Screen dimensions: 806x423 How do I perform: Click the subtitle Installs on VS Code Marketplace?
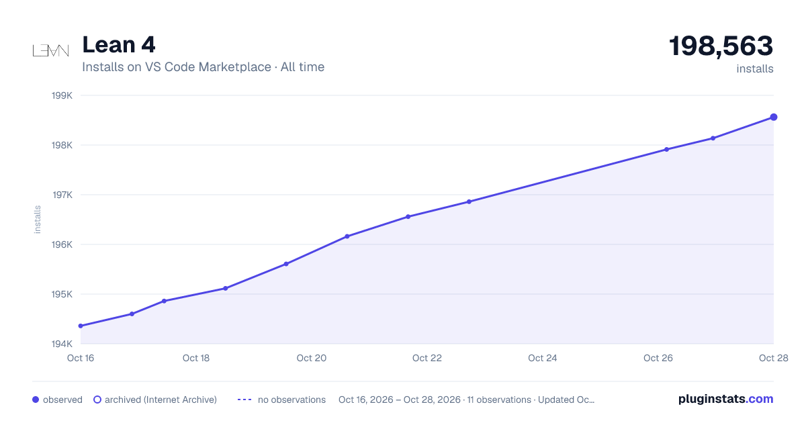(x=177, y=67)
